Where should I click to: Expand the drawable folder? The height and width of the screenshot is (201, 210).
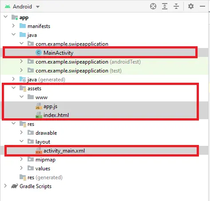[21, 133]
